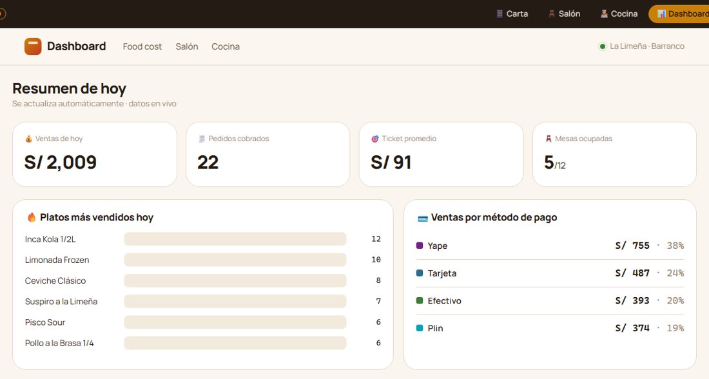Click the fire icon by Platos más vendidos

point(32,217)
